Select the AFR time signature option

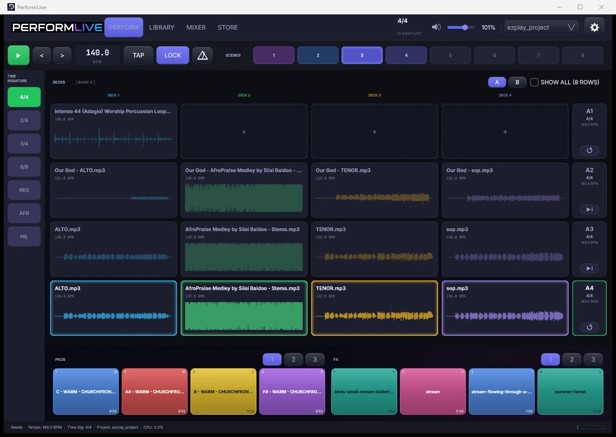pyautogui.click(x=24, y=213)
